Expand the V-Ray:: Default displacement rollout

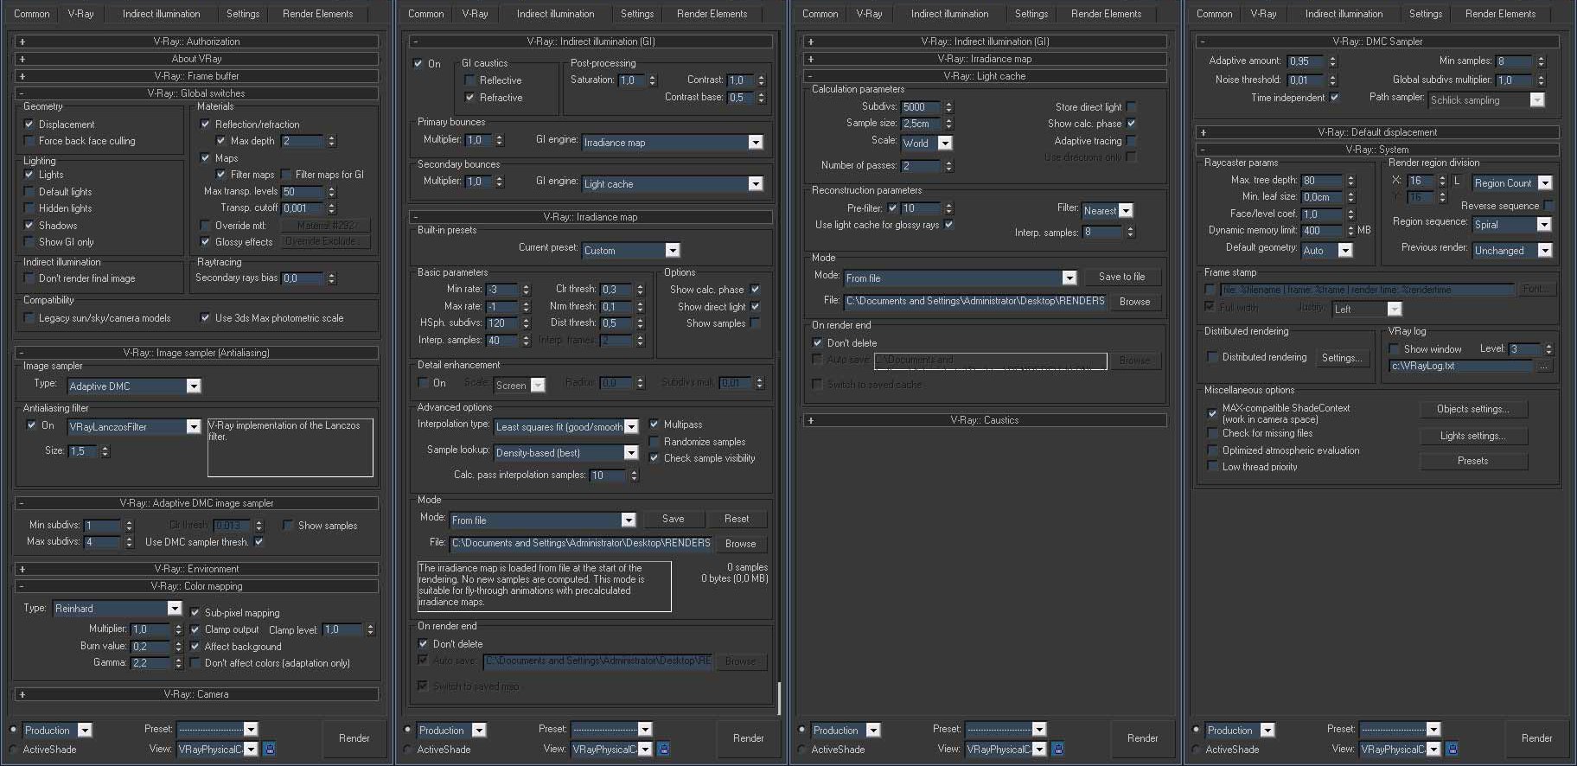[1377, 132]
